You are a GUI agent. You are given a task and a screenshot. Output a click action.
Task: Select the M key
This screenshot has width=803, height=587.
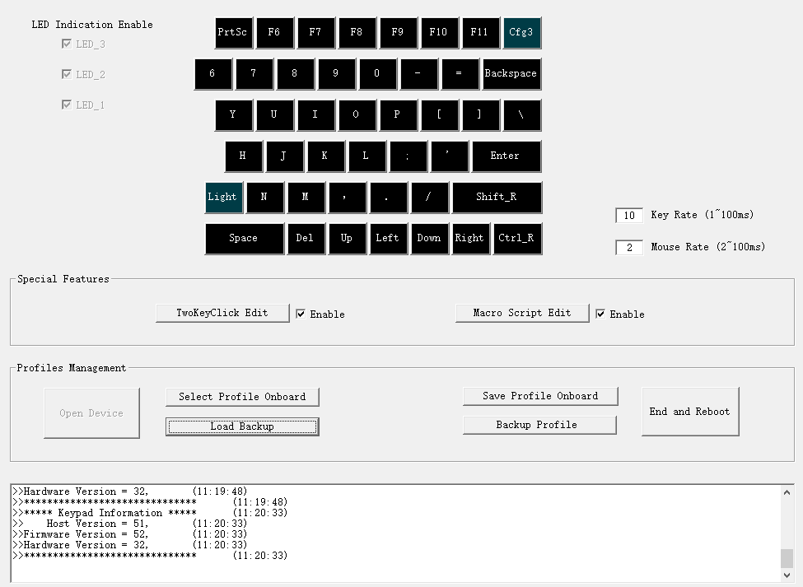tap(306, 198)
